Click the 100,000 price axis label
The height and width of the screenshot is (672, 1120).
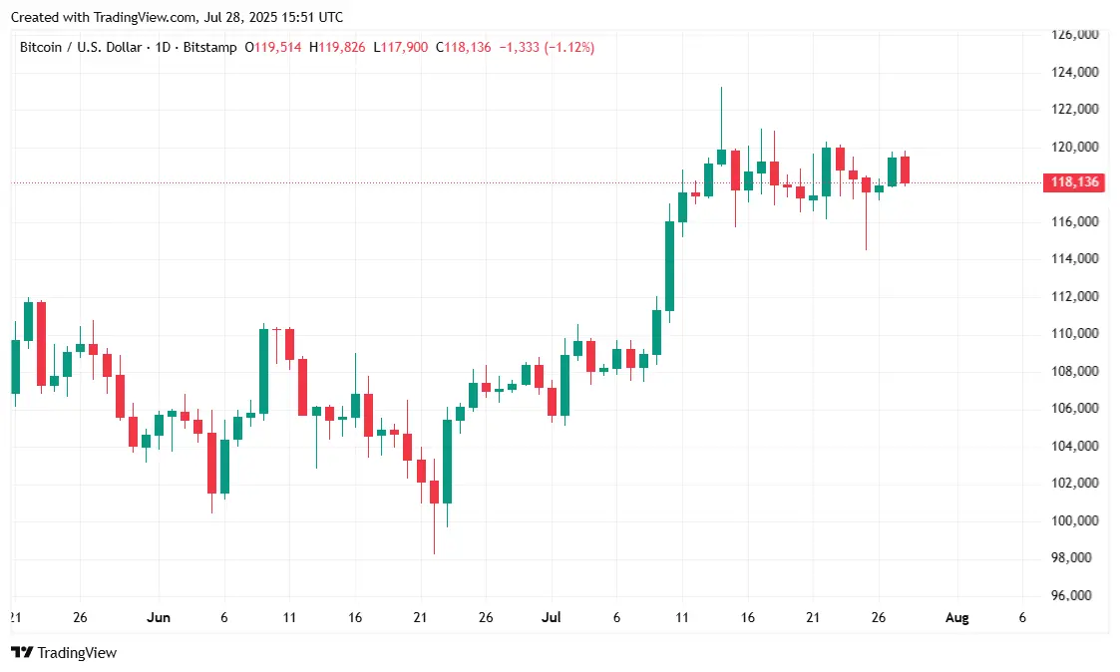pyautogui.click(x=1075, y=520)
